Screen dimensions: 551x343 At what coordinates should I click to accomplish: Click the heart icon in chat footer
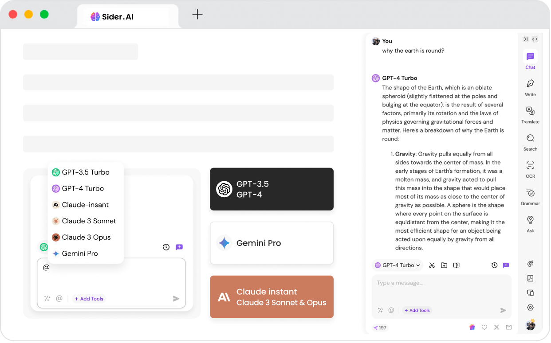point(484,327)
